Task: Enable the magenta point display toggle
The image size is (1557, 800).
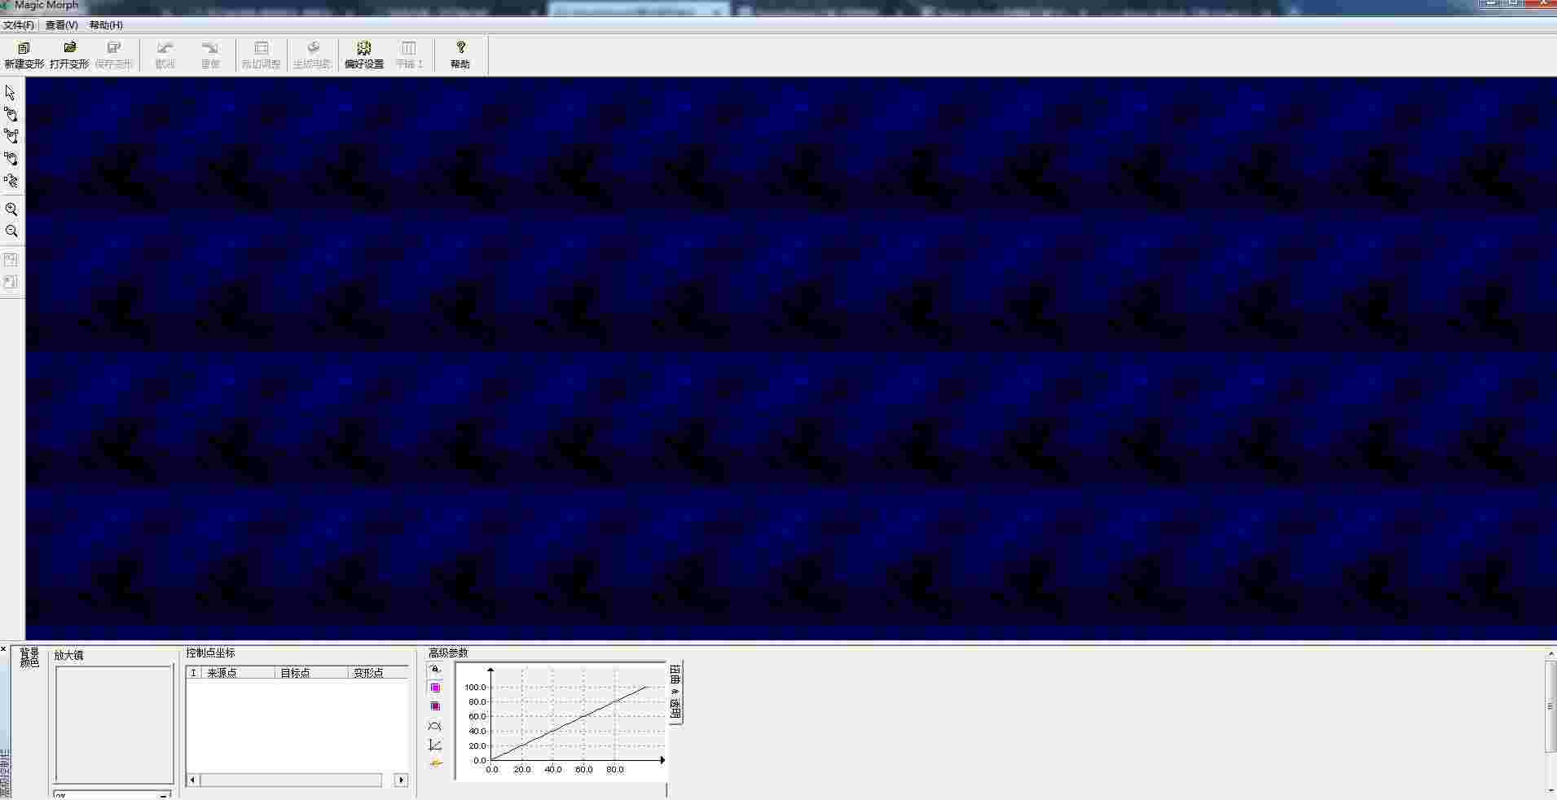Action: click(436, 687)
